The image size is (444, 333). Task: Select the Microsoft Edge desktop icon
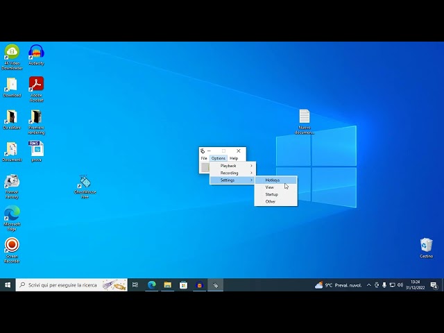click(x=12, y=219)
